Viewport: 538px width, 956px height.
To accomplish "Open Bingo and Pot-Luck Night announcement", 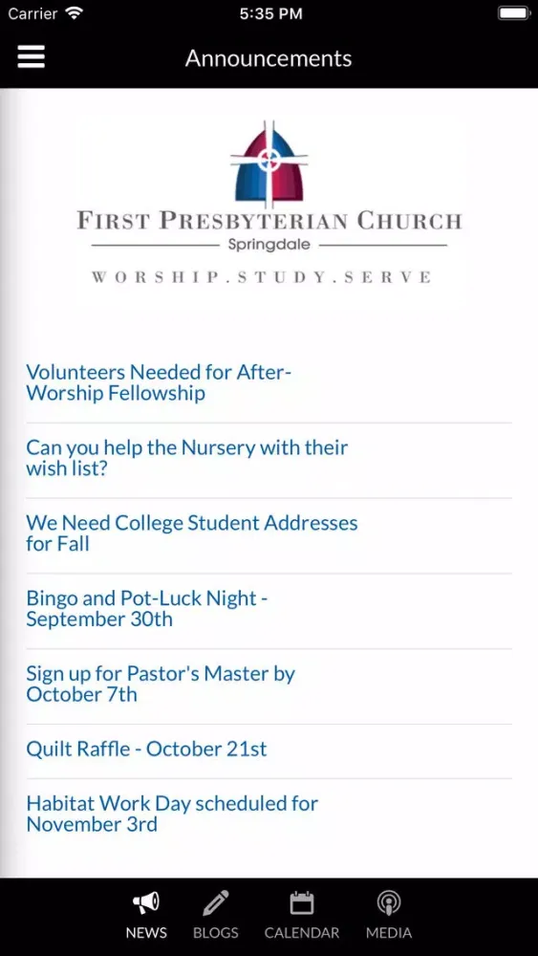I will point(269,608).
